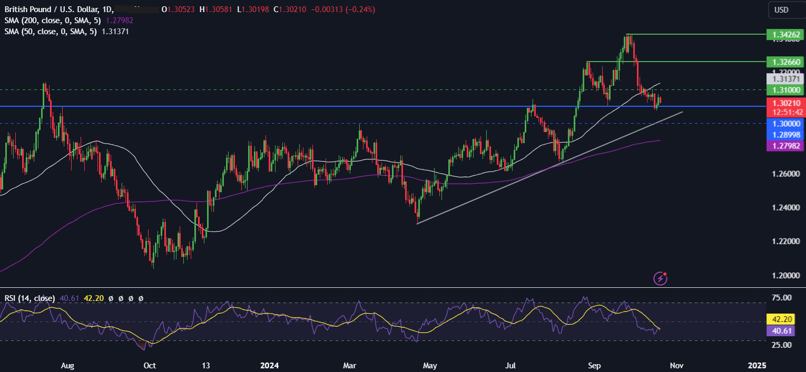Open the RSI (14, close) indicator legend
The image size is (806, 372).
point(30,298)
